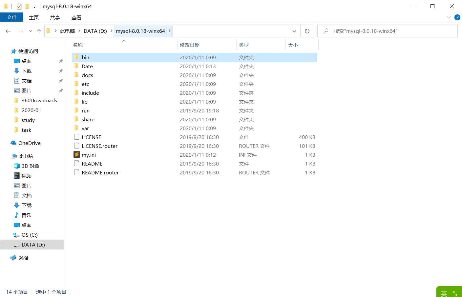This screenshot has width=462, height=297.
Task: Click the search box for mysql-8.0.18-winx64
Action: coord(388,31)
